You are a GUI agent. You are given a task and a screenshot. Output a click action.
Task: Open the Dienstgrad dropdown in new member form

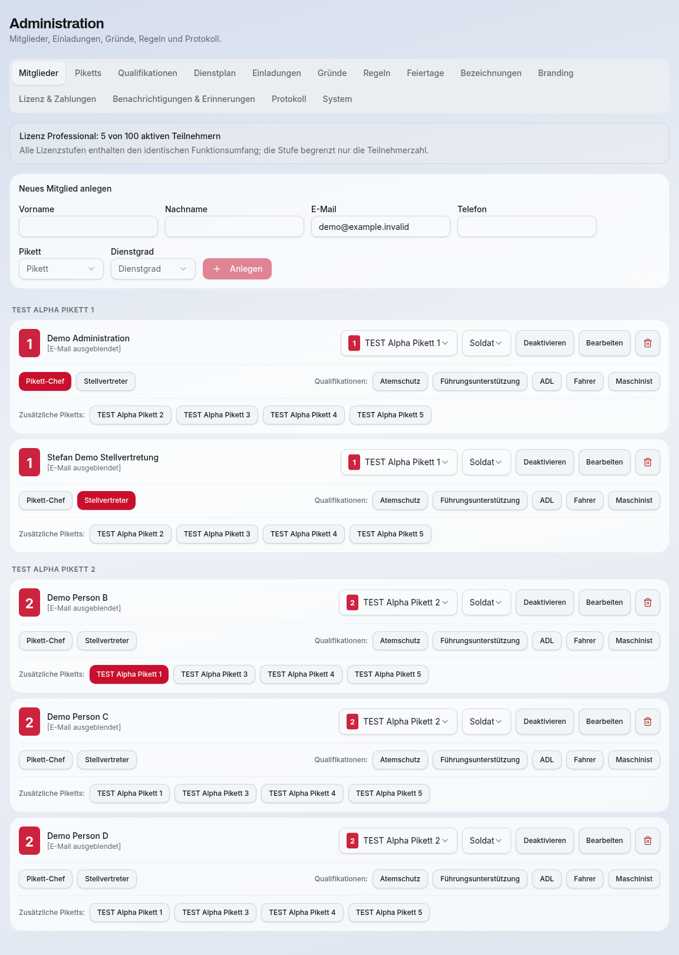[153, 269]
